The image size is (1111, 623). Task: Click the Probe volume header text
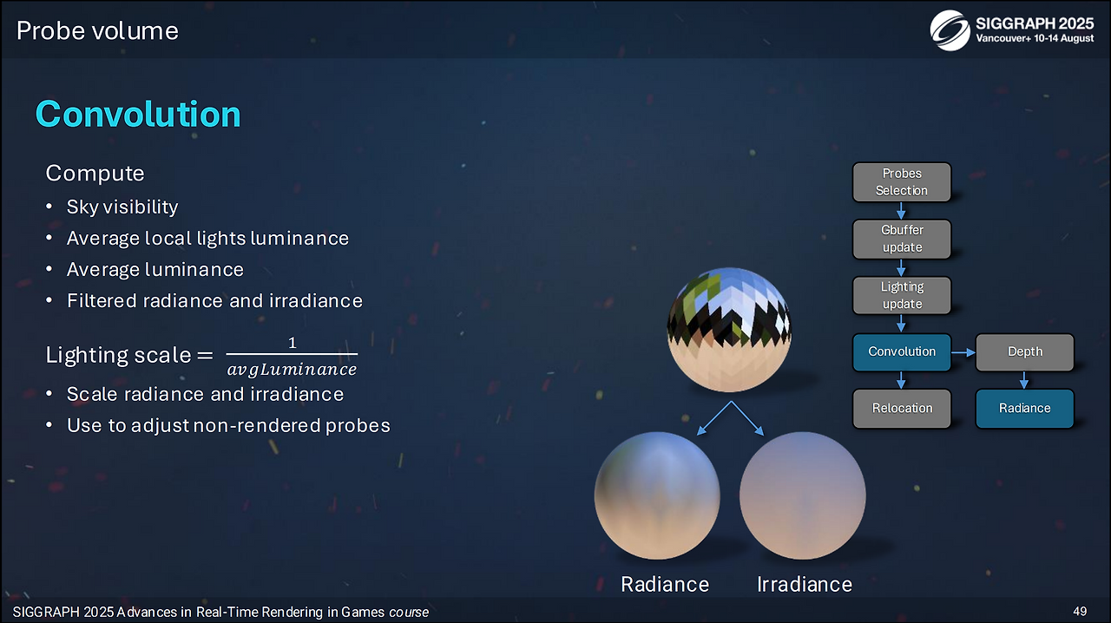pos(97,31)
